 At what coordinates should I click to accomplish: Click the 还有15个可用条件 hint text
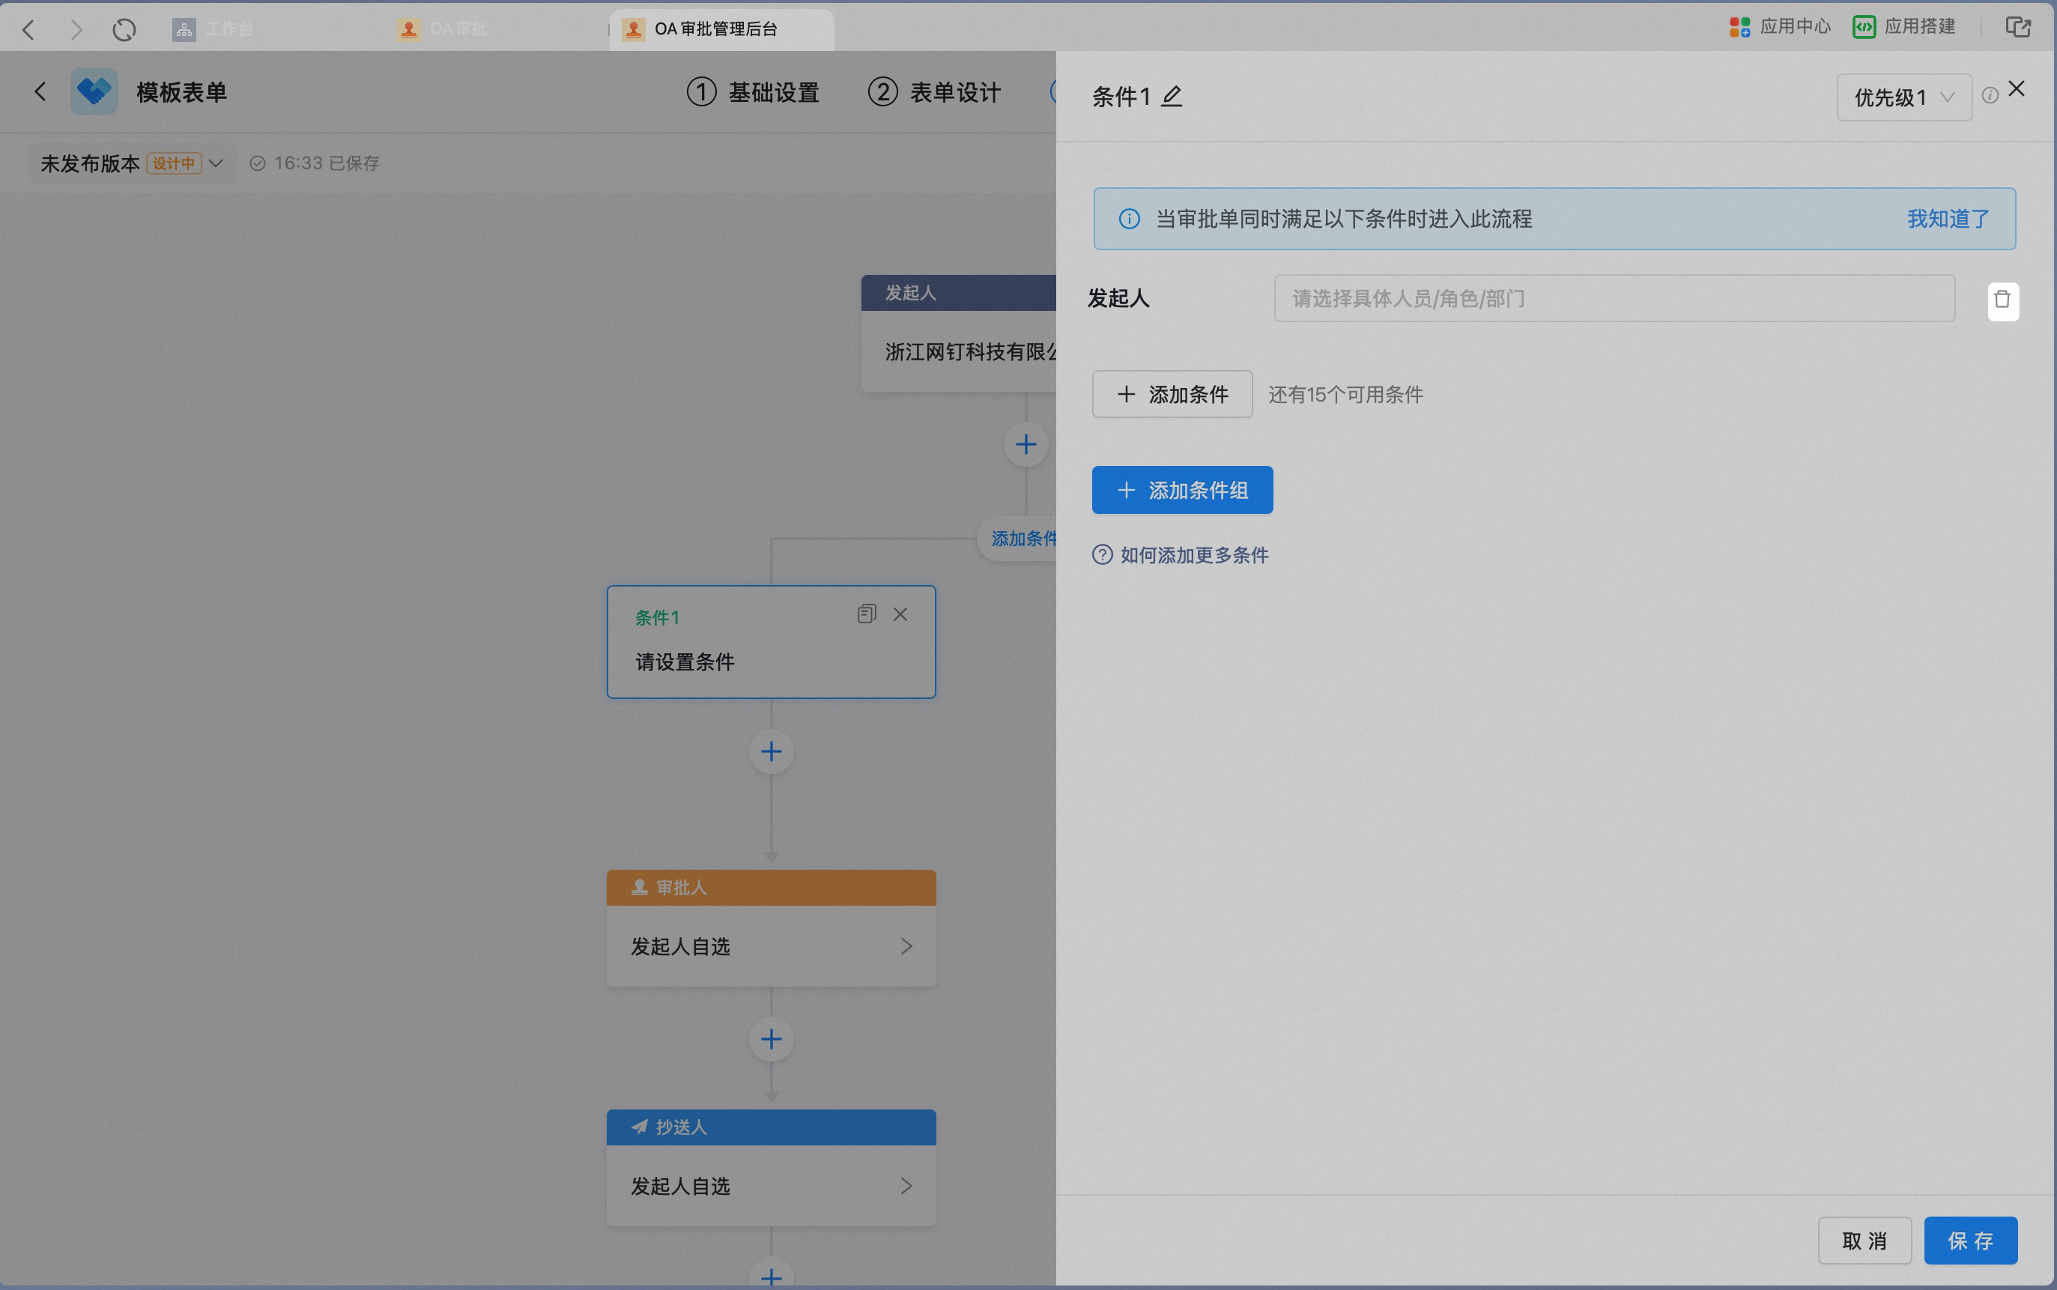(x=1345, y=395)
